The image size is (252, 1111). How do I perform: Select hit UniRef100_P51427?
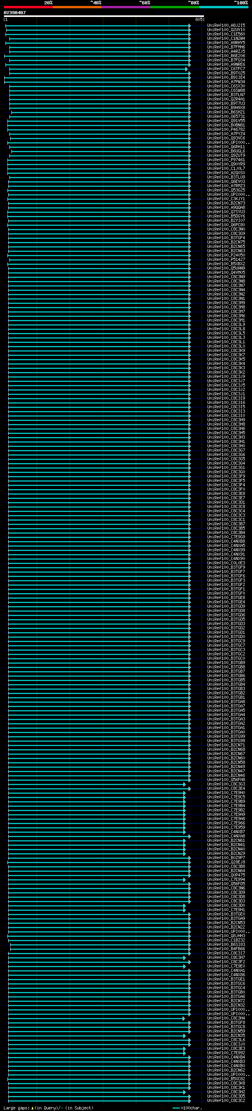(226, 260)
